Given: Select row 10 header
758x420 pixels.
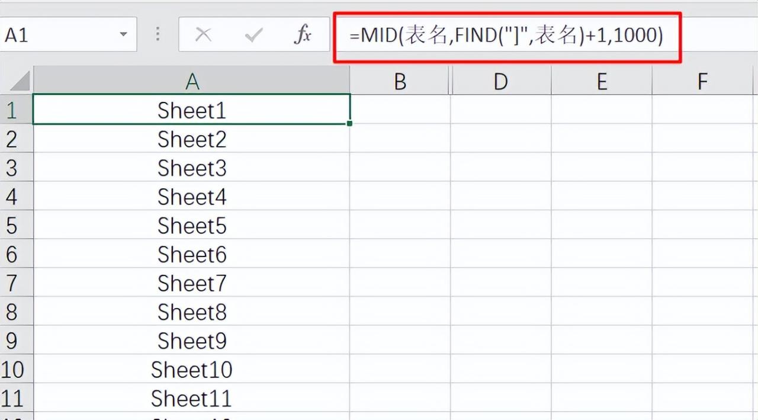Looking at the screenshot, I should (17, 369).
